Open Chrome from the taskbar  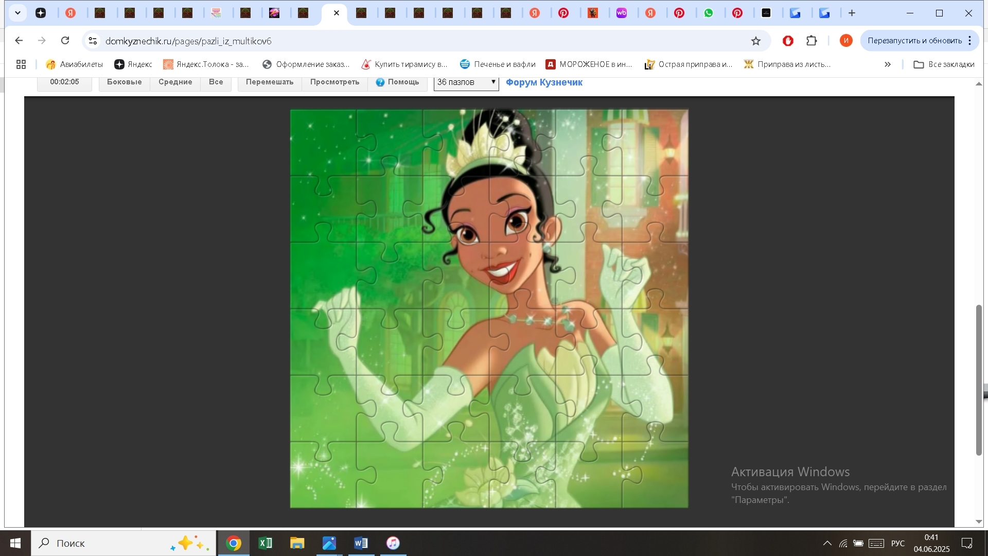(x=234, y=543)
